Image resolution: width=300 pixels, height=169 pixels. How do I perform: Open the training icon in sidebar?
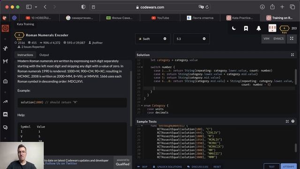tap(5, 48)
